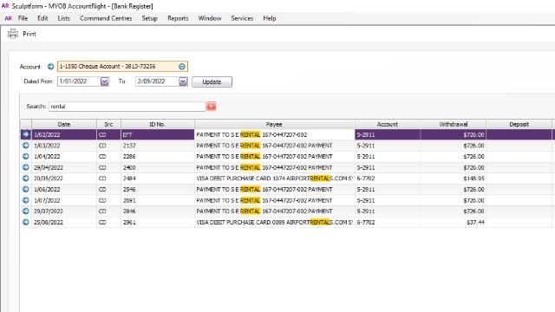Open the Help menu

click(x=270, y=18)
